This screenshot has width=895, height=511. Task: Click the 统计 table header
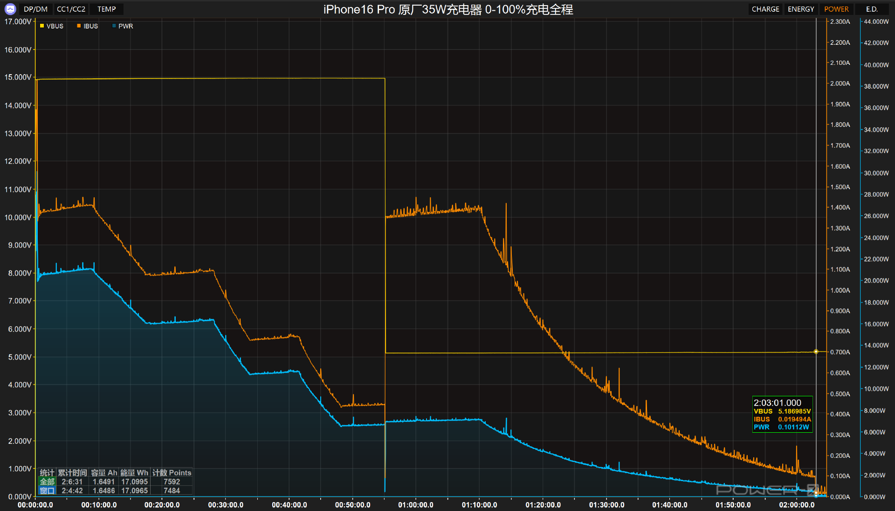[x=47, y=473]
